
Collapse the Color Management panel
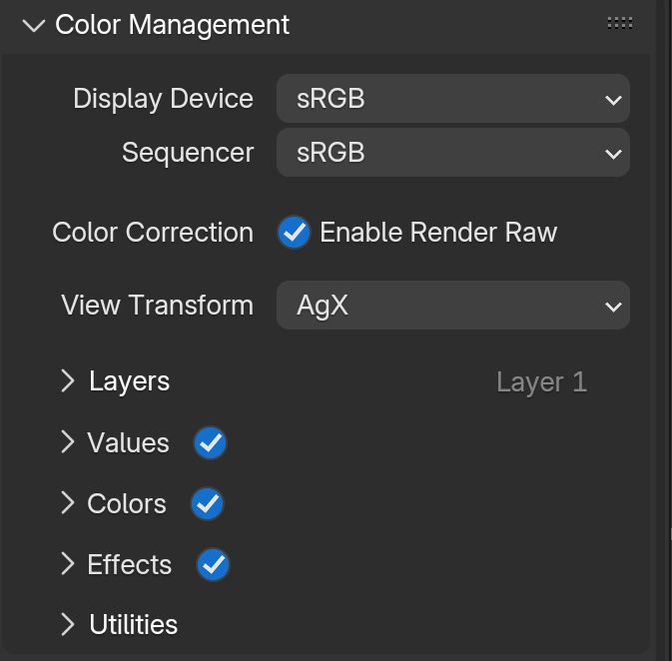(34, 26)
